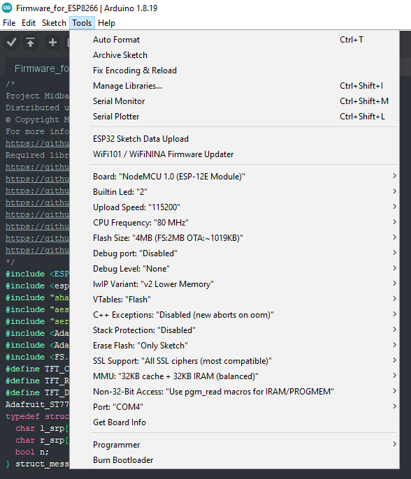Choose Auto Format from Tools menu

pyautogui.click(x=235, y=40)
